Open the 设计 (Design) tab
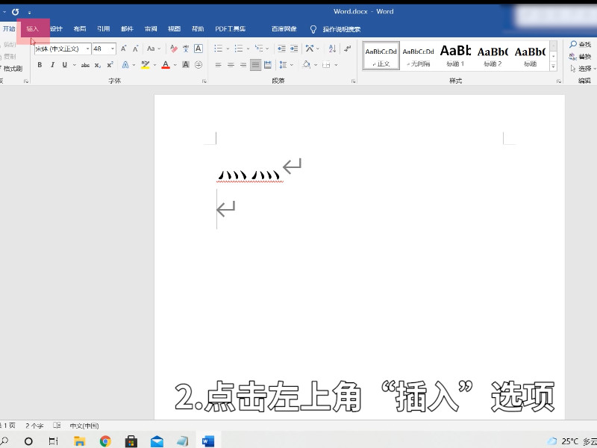Viewport: 597px width, 448px height. (x=57, y=29)
